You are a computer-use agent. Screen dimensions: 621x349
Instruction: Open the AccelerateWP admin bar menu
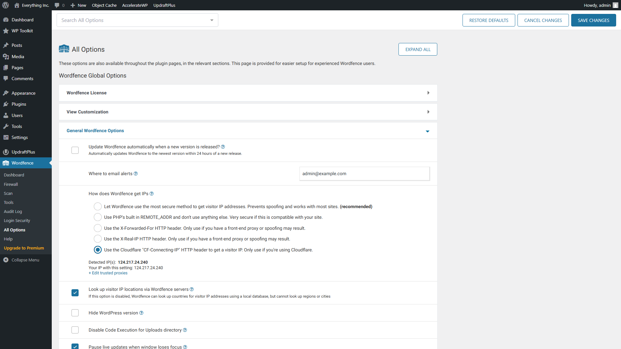tap(135, 5)
